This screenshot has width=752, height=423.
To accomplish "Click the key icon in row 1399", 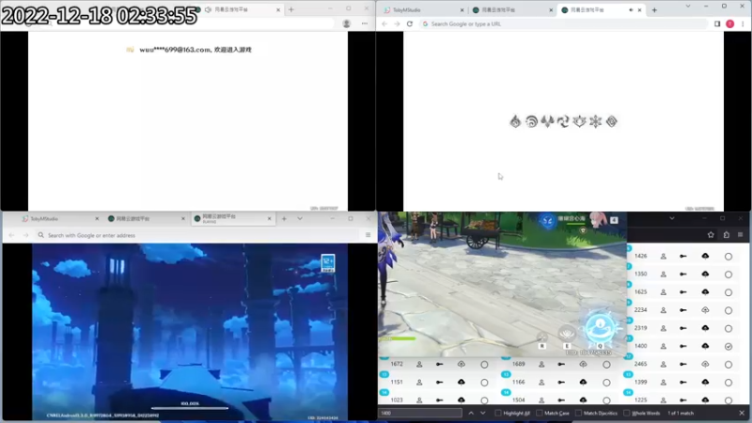I will 683,382.
